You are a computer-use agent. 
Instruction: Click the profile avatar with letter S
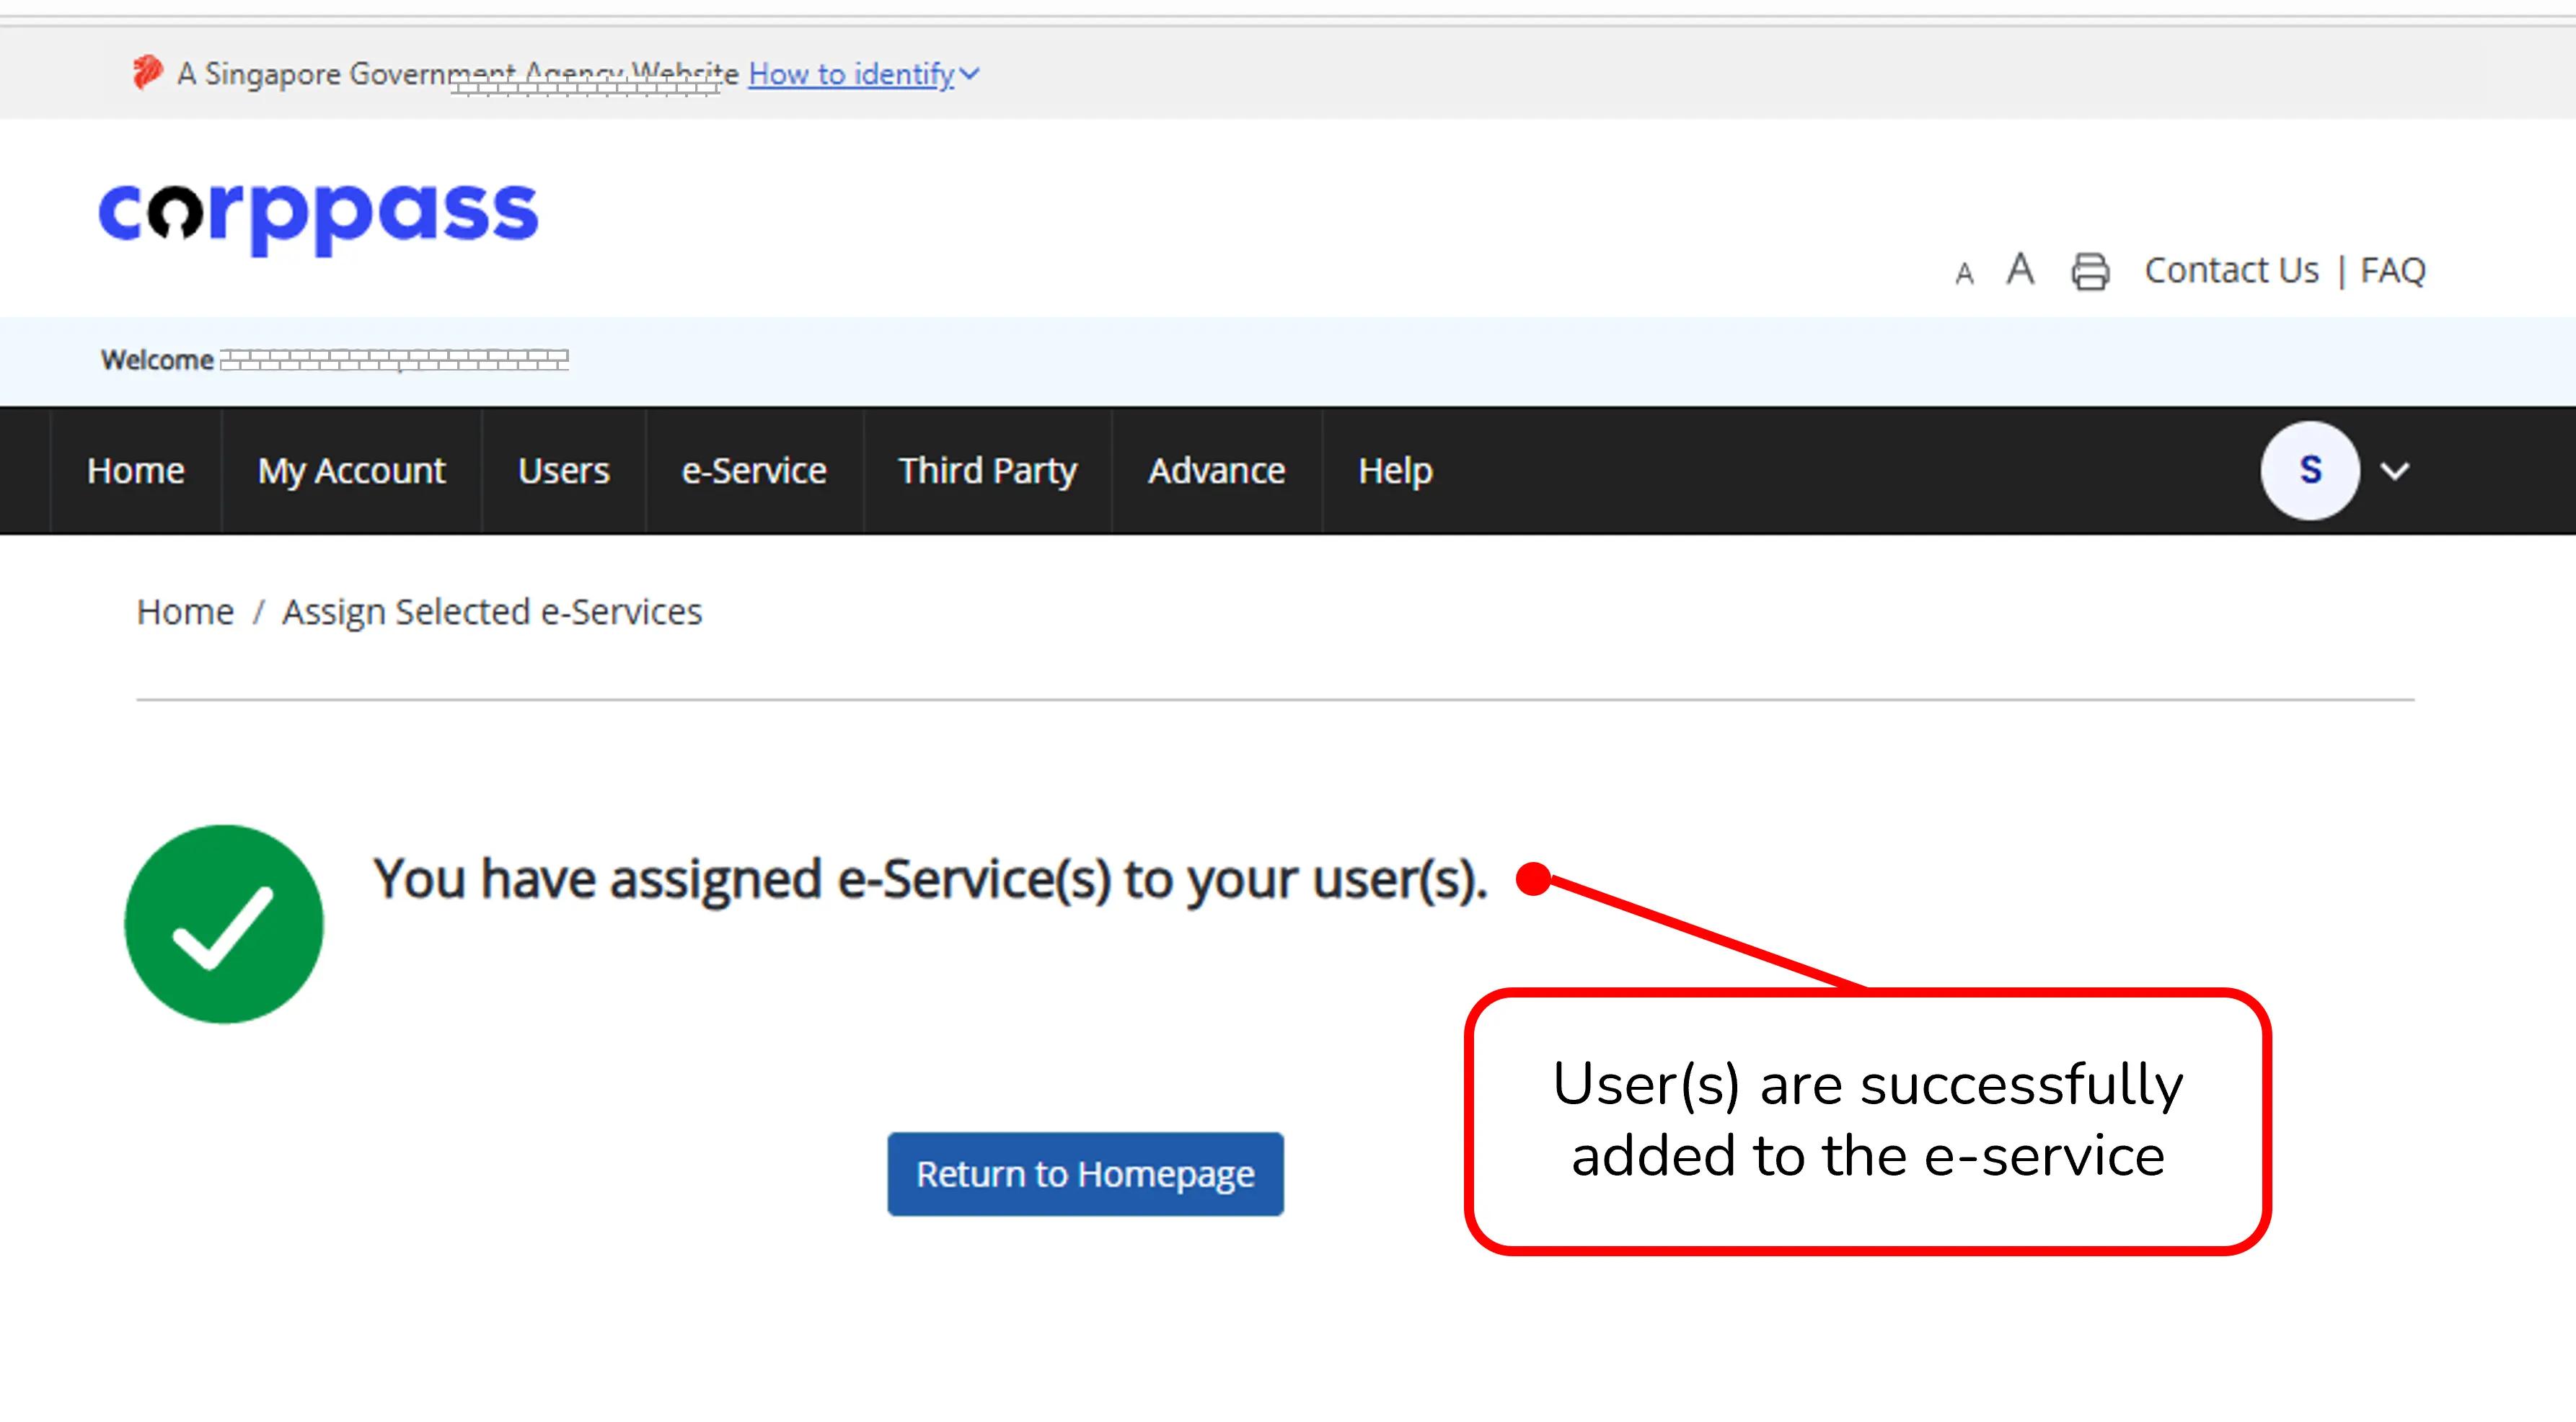point(2308,471)
